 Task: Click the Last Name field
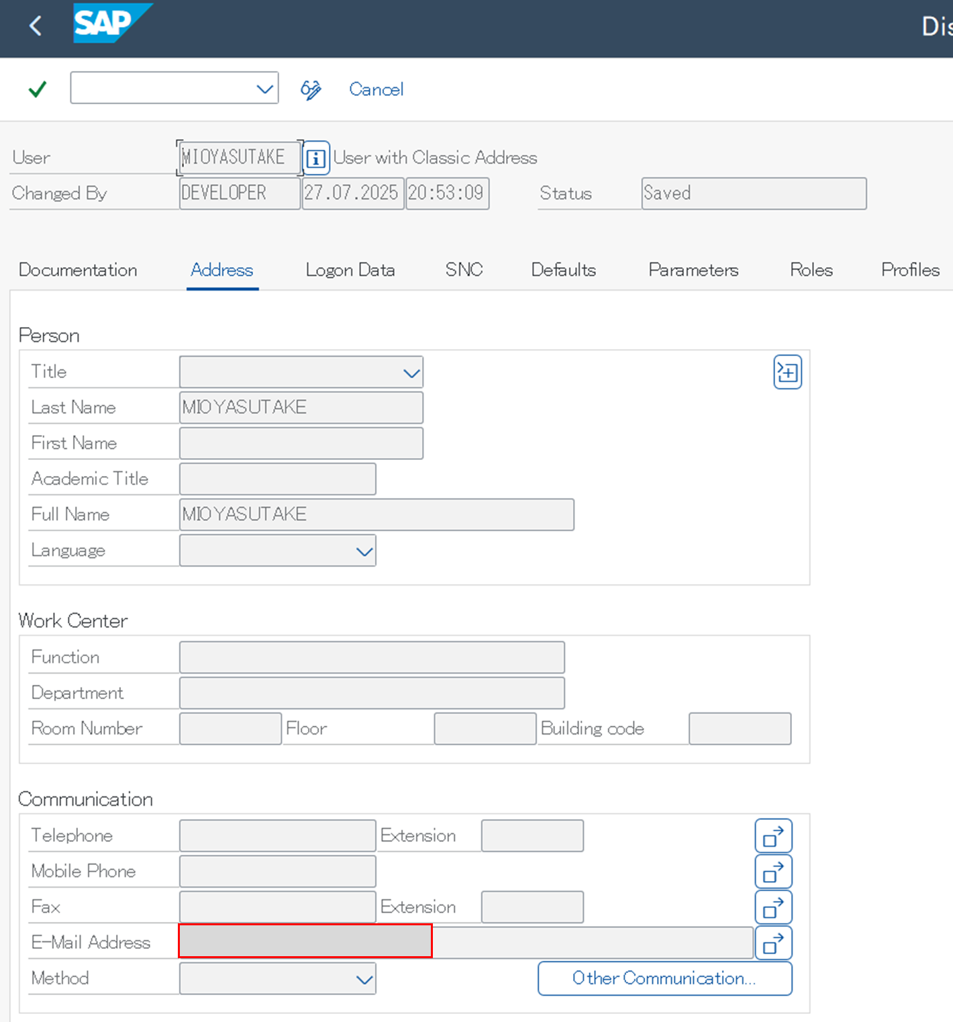point(301,408)
